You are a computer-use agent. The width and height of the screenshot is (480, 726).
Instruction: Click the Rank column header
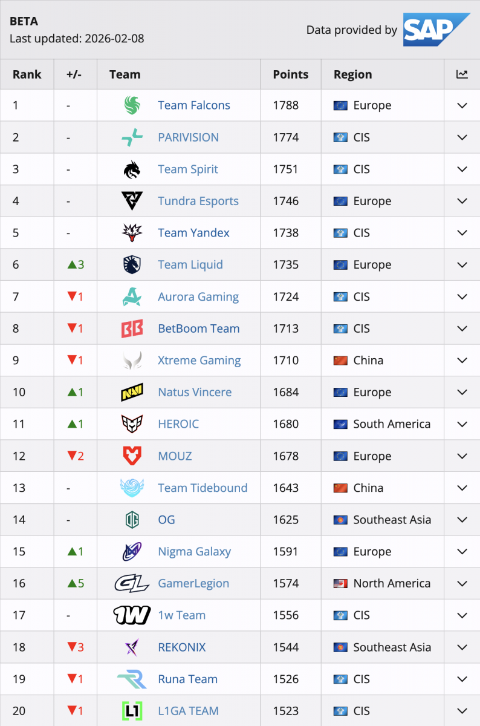click(27, 74)
